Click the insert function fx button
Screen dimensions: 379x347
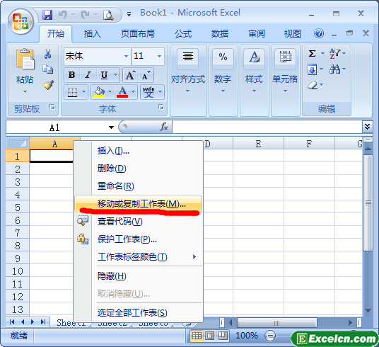coord(163,127)
